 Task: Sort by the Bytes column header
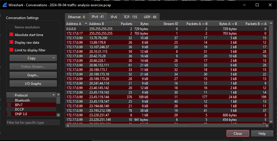point(140,24)
